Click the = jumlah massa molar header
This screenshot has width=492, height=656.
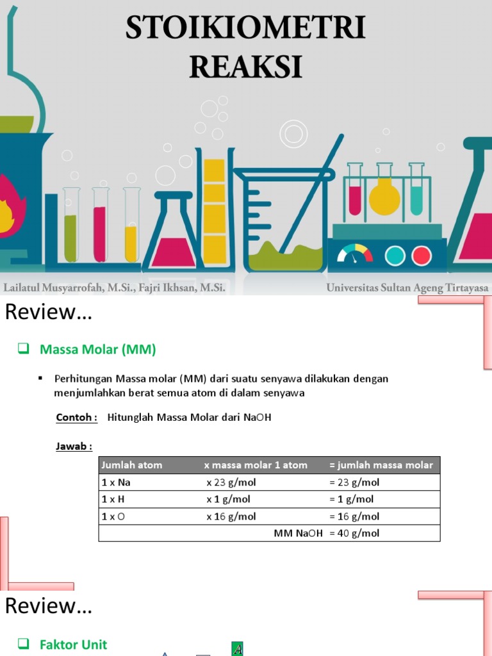coord(381,465)
